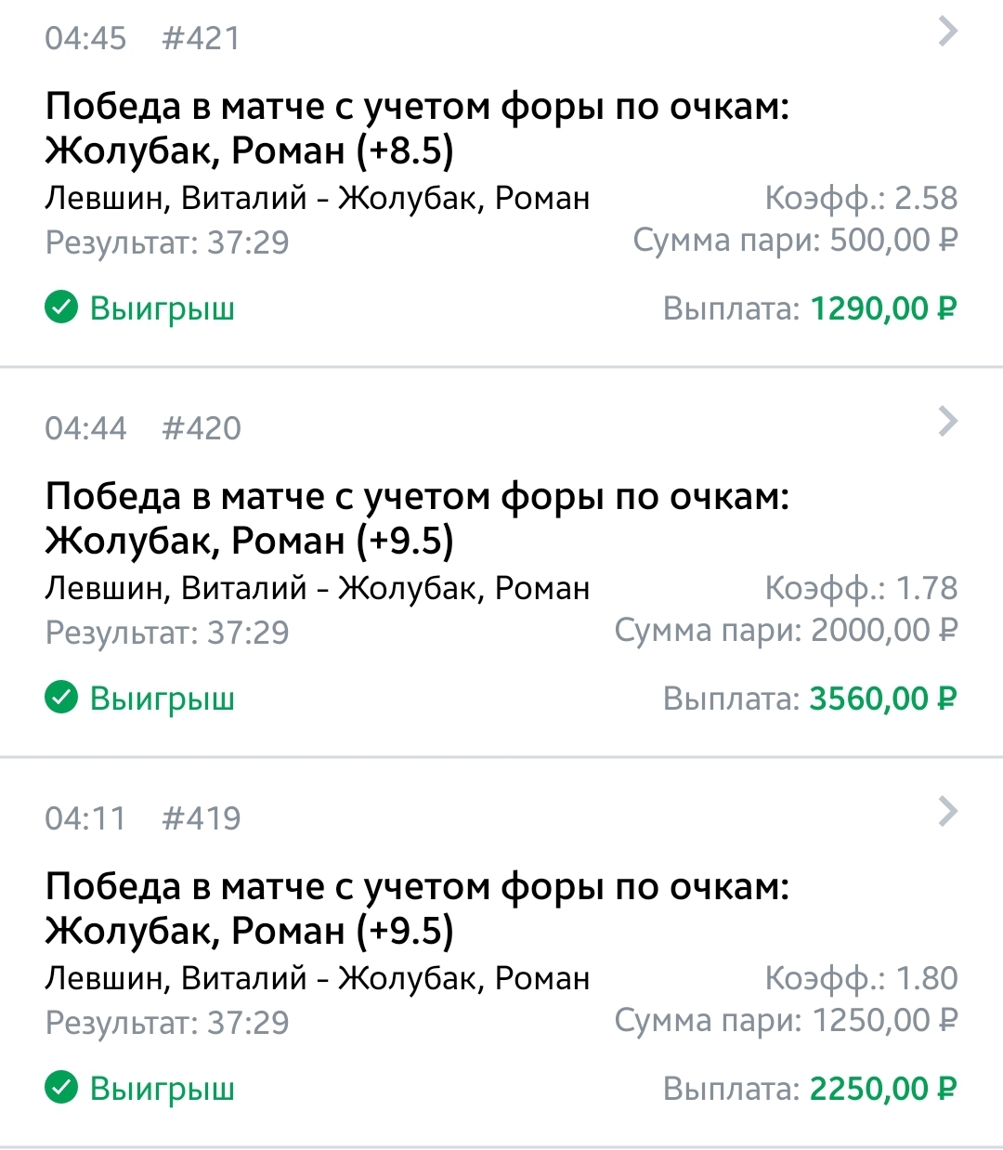Image resolution: width=1003 pixels, height=1150 pixels.
Task: Tap the bet number #420 label
Action: point(201,429)
